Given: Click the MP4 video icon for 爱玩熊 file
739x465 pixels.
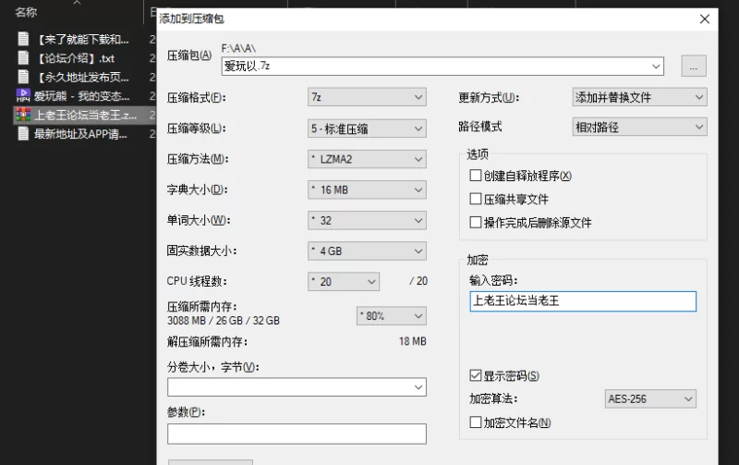Looking at the screenshot, I should 23,96.
